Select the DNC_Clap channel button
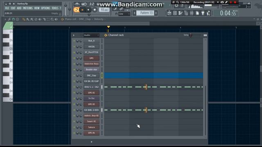Screen dimensions: 262x147 pos(91,76)
